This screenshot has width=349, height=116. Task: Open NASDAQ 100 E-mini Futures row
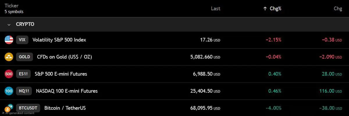(x=174, y=91)
